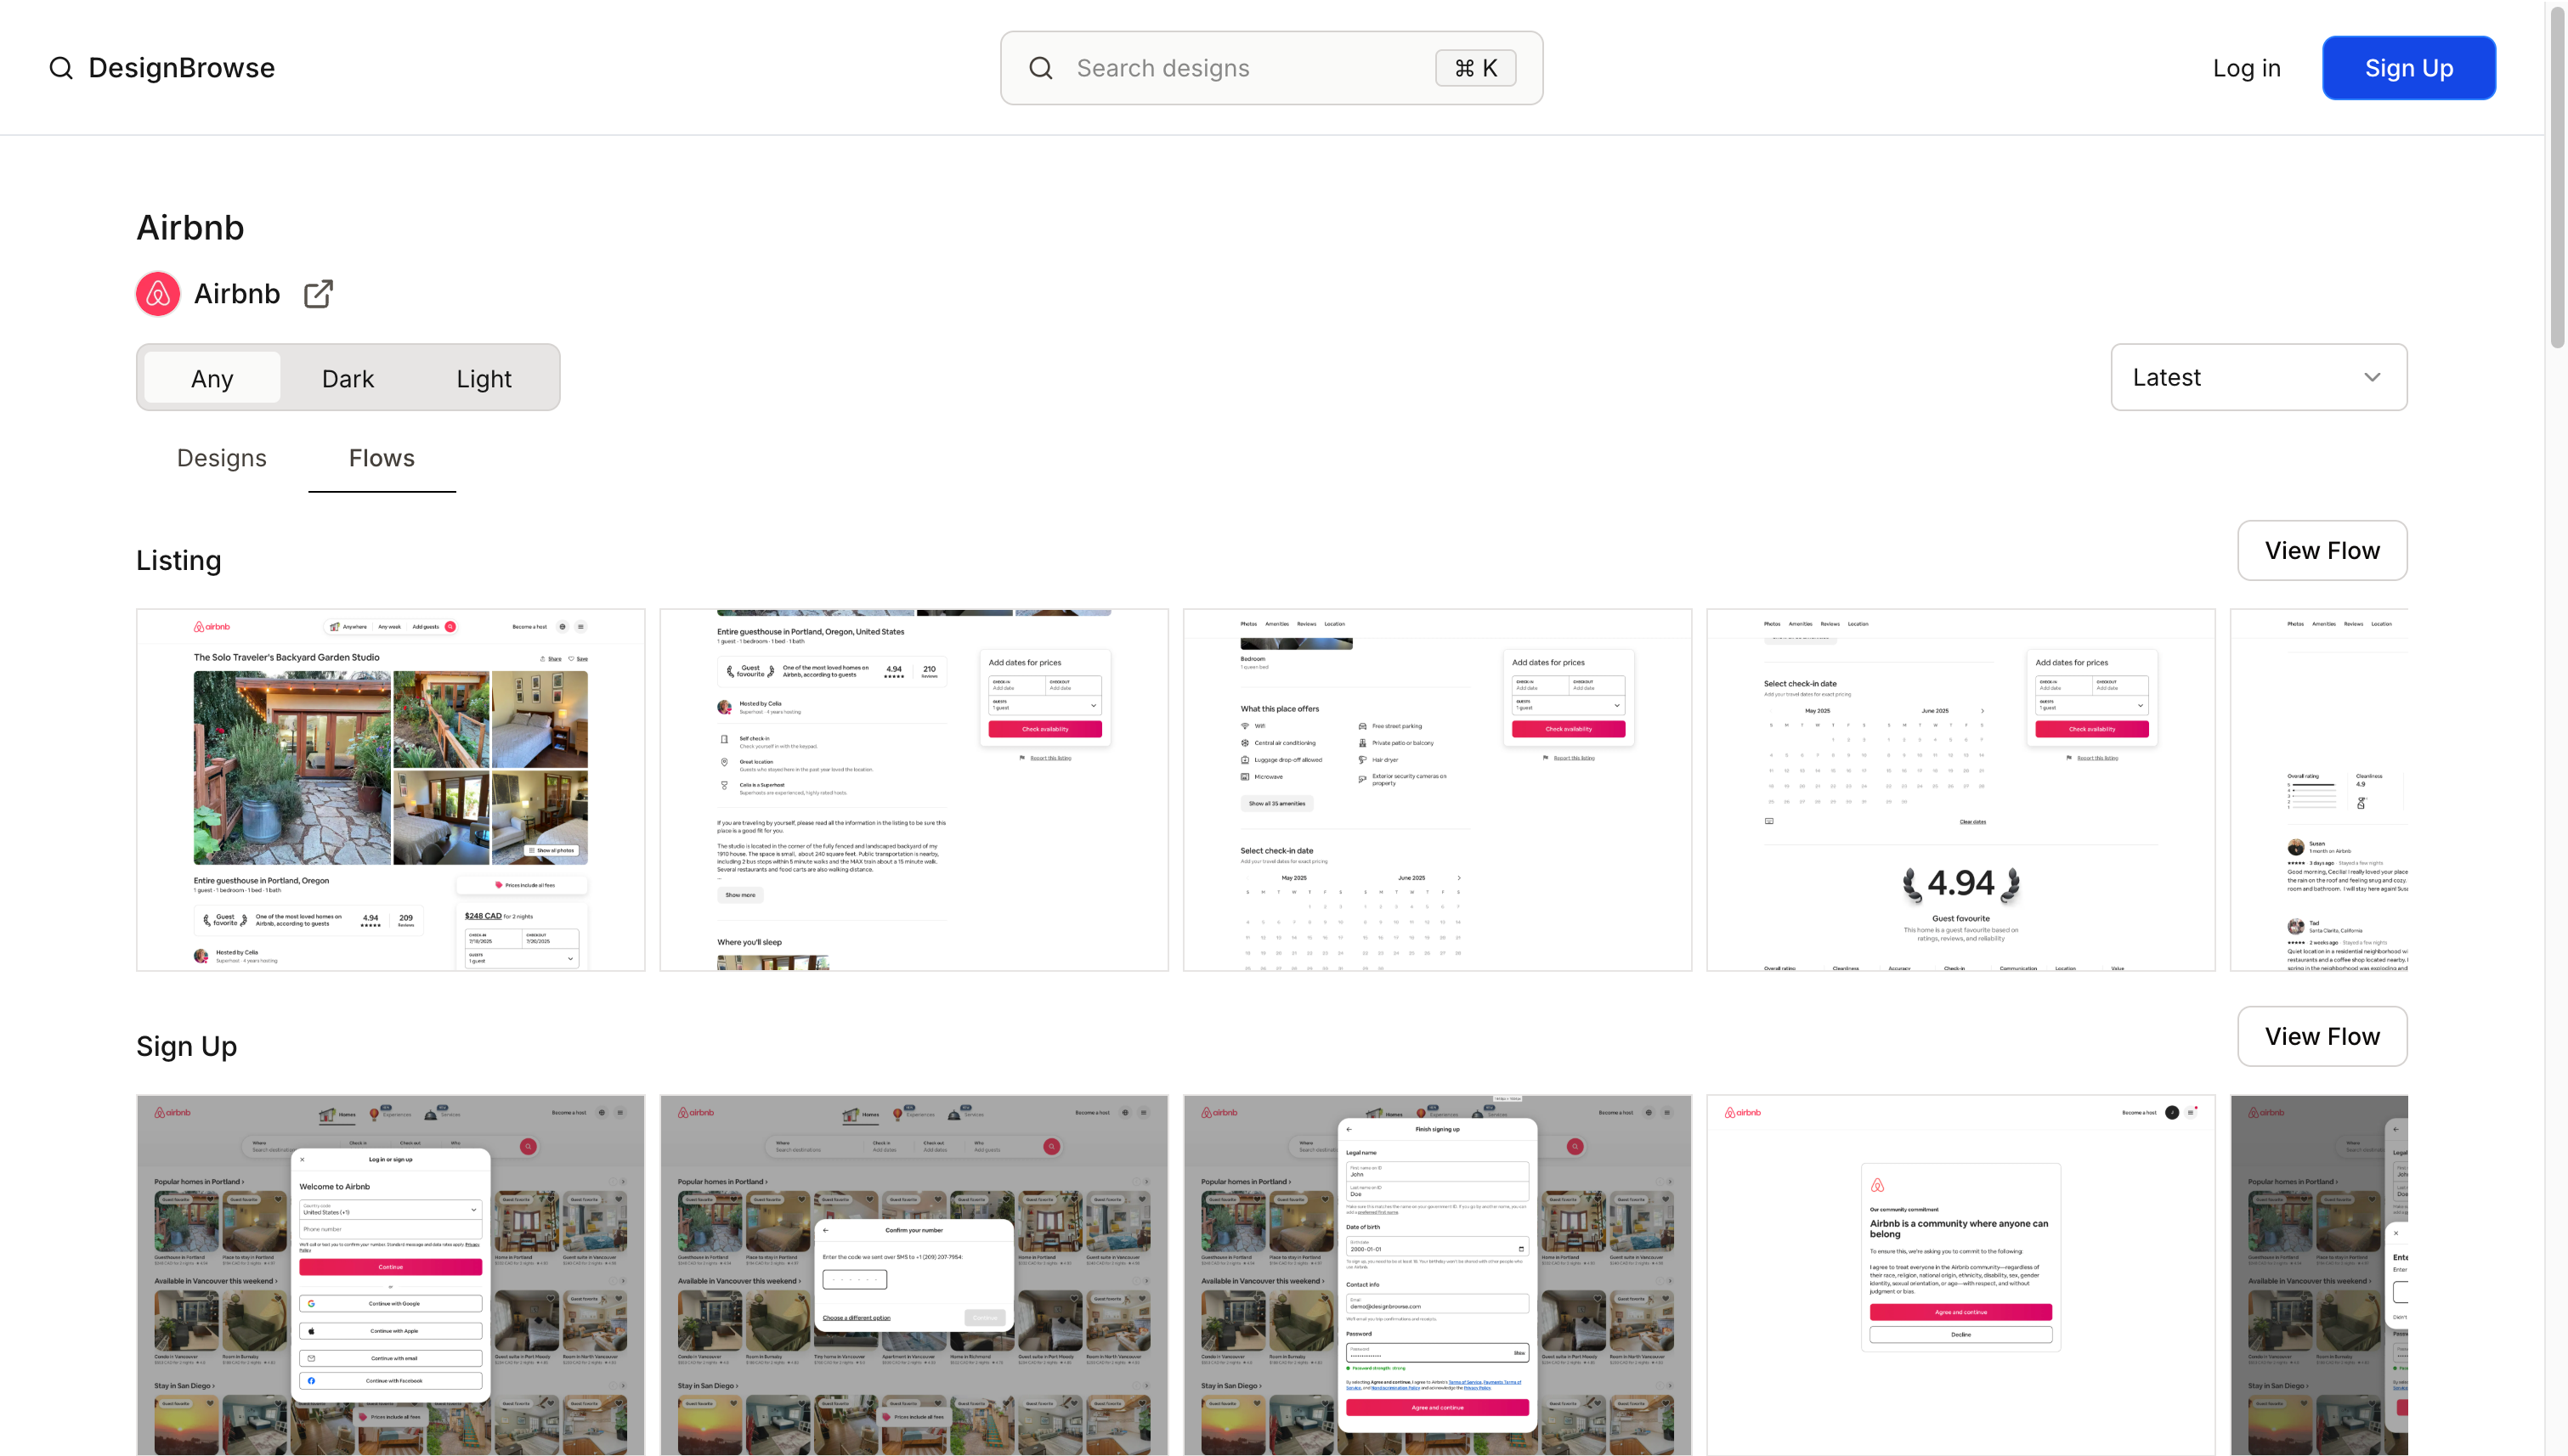Click the DesignBrowse home link text

point(182,68)
